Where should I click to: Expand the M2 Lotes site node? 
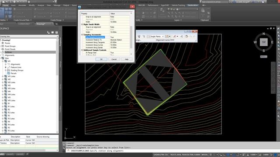[3, 82]
